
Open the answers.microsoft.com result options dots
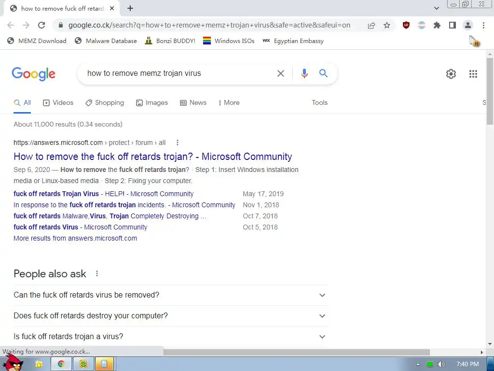coord(178,143)
